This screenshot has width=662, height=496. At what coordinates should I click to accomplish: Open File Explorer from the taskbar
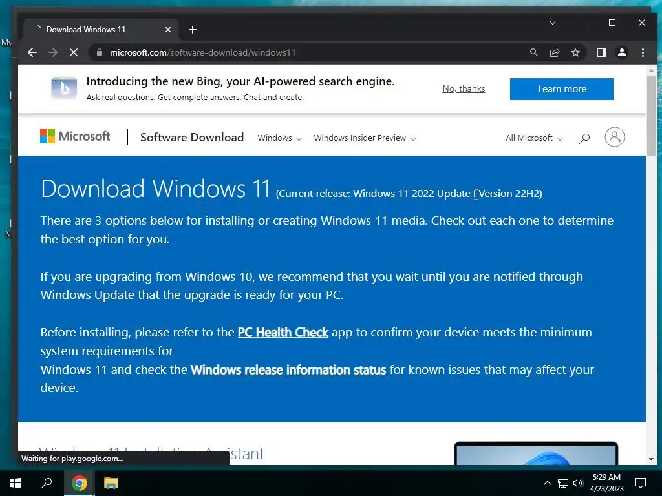point(111,483)
